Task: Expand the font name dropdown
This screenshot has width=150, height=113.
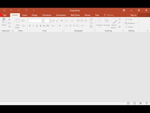Action: (43, 21)
